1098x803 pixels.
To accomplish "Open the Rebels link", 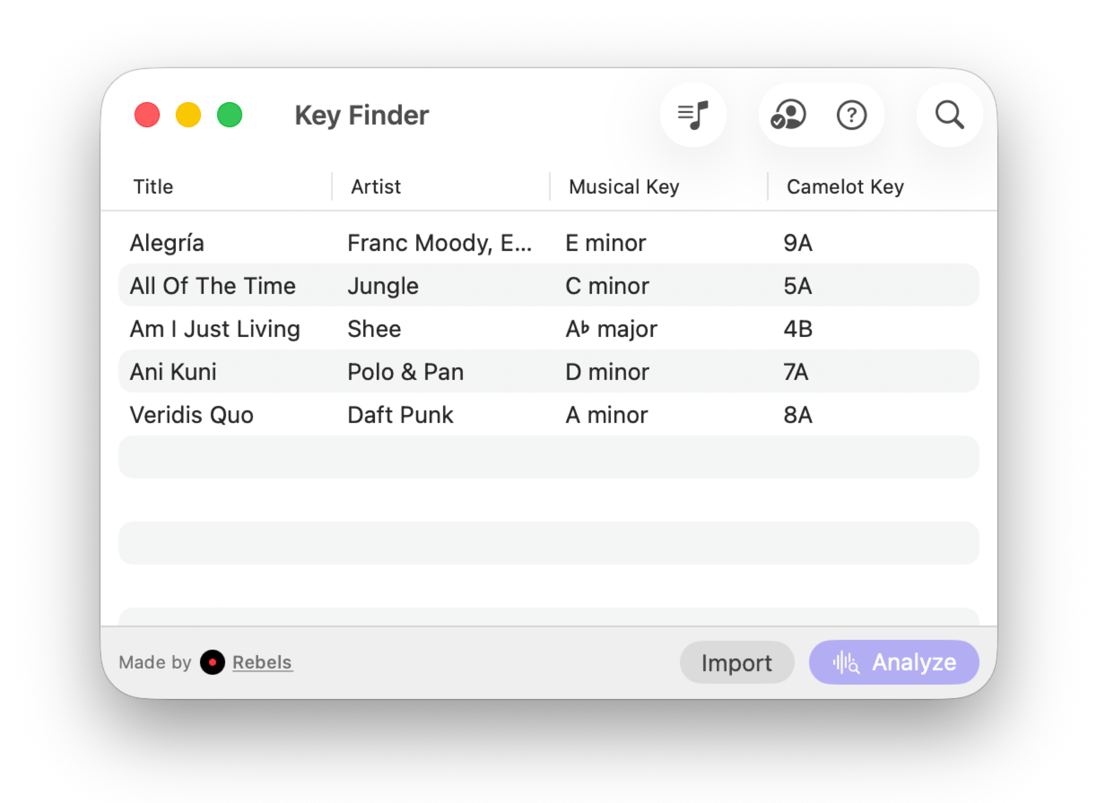I will coord(262,662).
